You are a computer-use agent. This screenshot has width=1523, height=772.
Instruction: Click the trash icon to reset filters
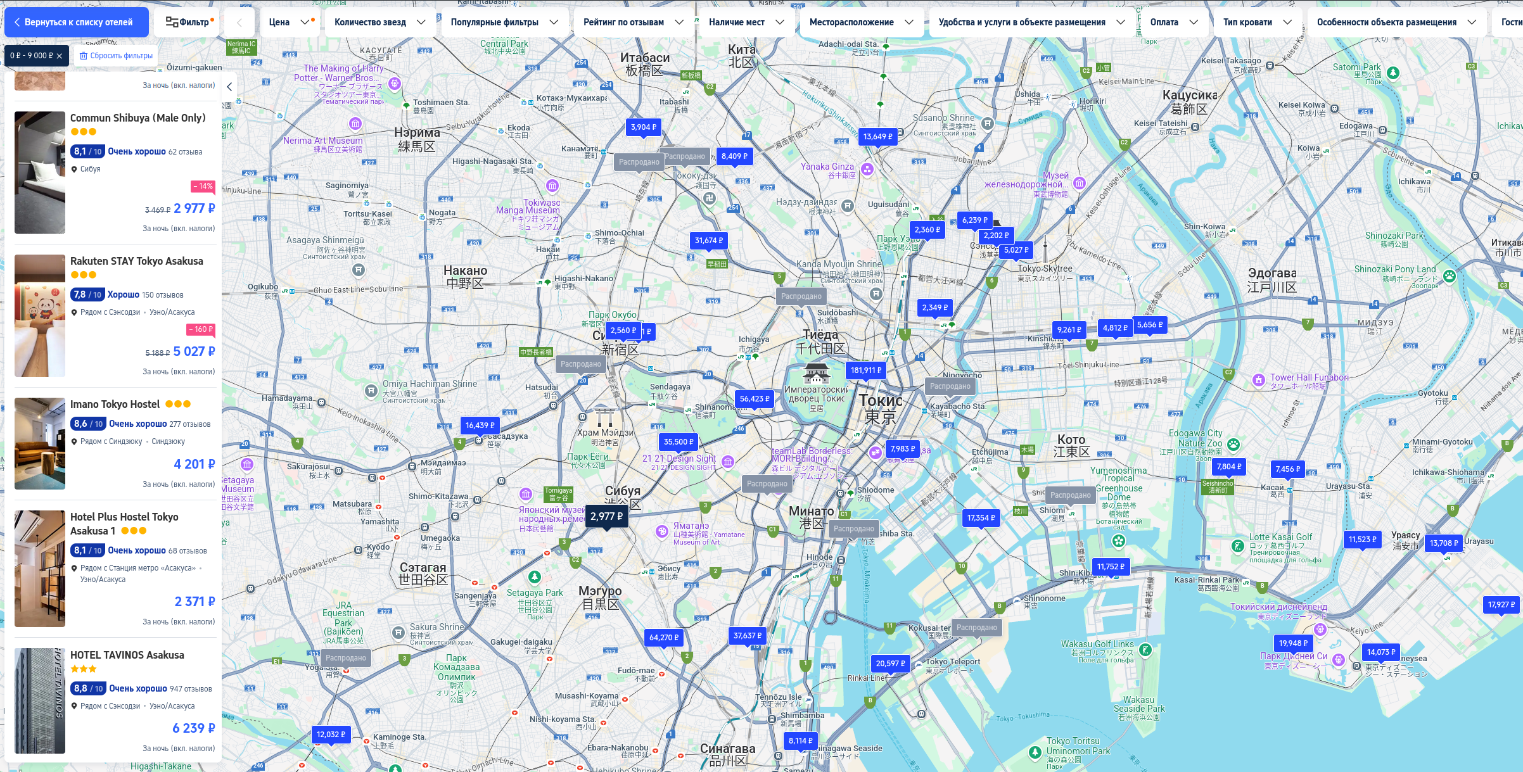[x=83, y=56]
